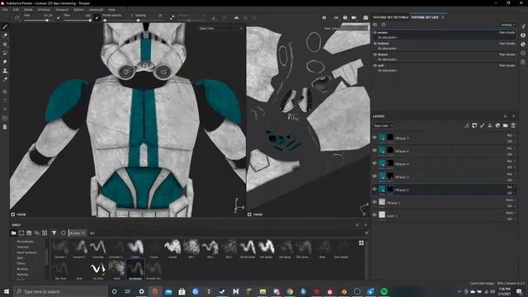Screen dimensions: 528x297
Task: Open Windows Settings from the taskbar
Action: click(x=141, y=291)
